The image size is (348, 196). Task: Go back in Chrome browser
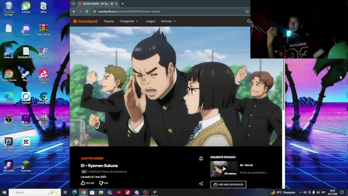coord(74,11)
